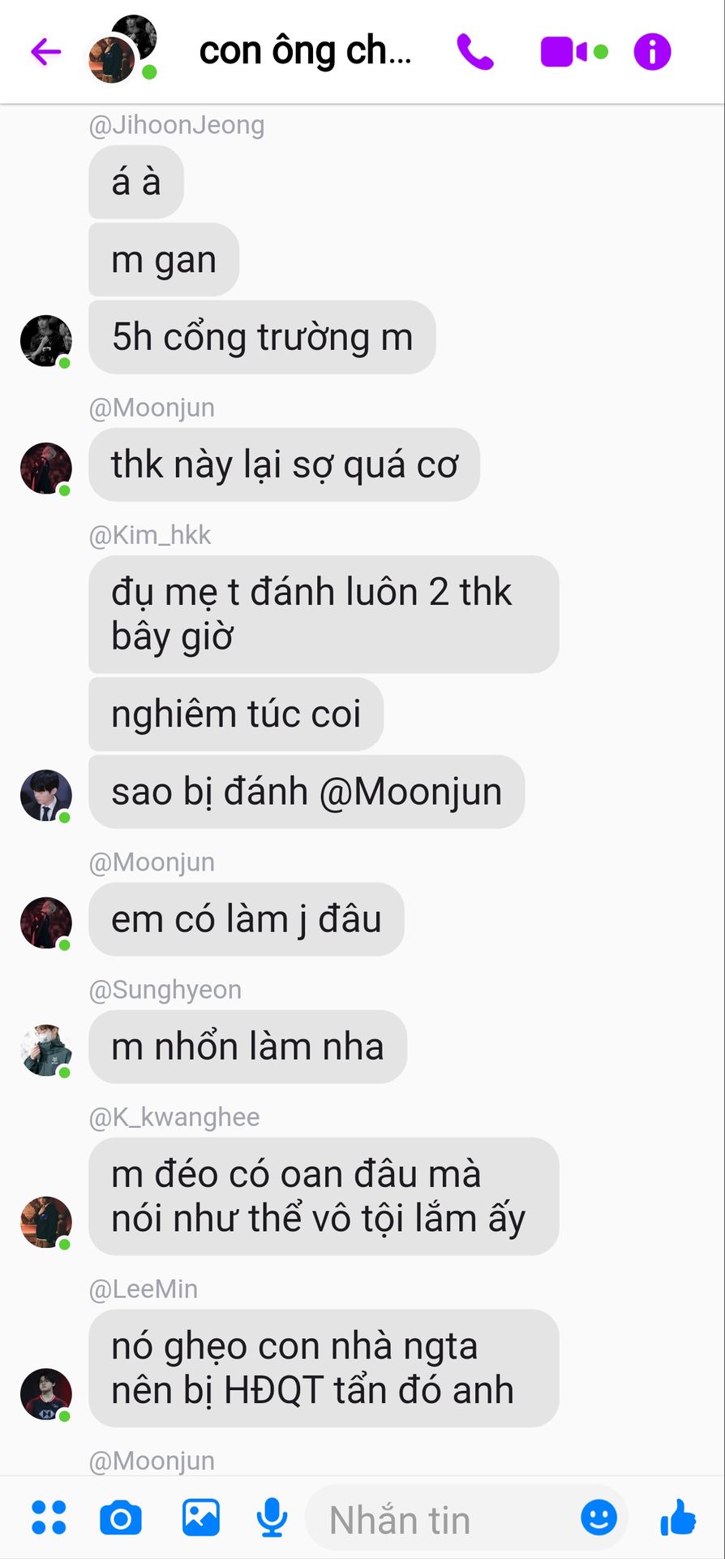Go back using the purple arrow
This screenshot has height=1559, width=725.
tap(46, 52)
